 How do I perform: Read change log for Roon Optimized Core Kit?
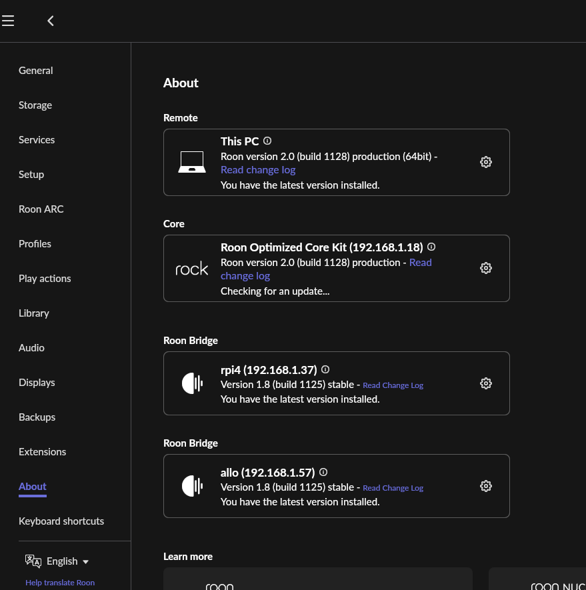(x=245, y=276)
